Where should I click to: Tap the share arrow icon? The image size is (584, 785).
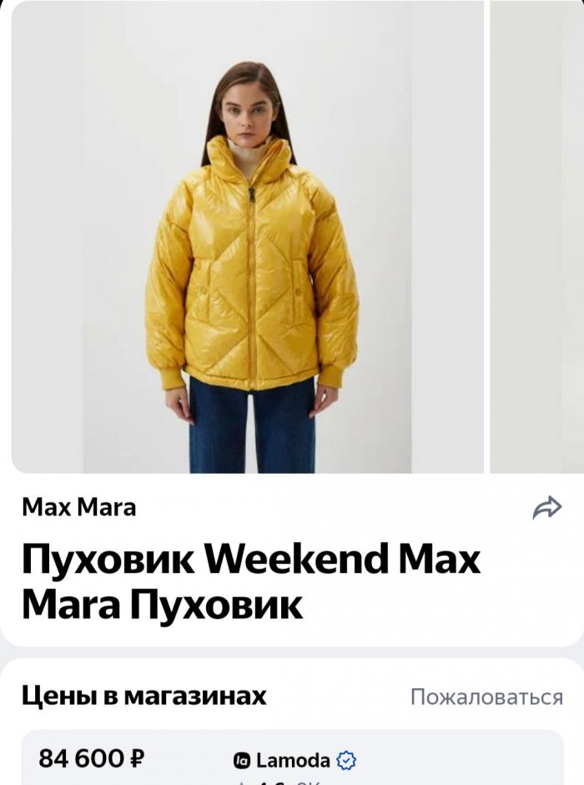[x=547, y=508]
